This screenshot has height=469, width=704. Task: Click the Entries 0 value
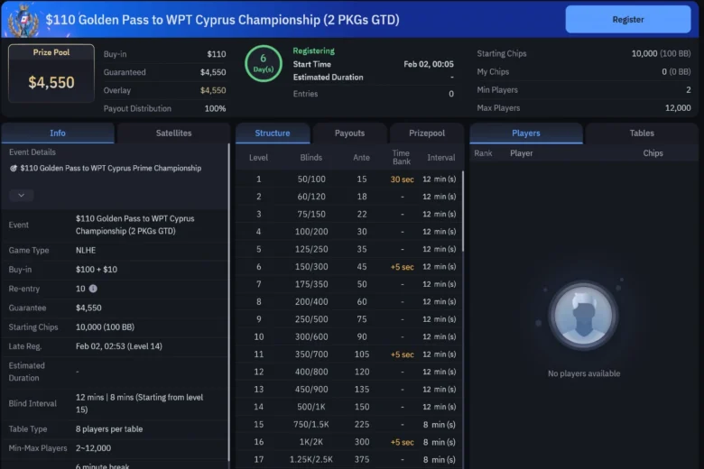(451, 94)
